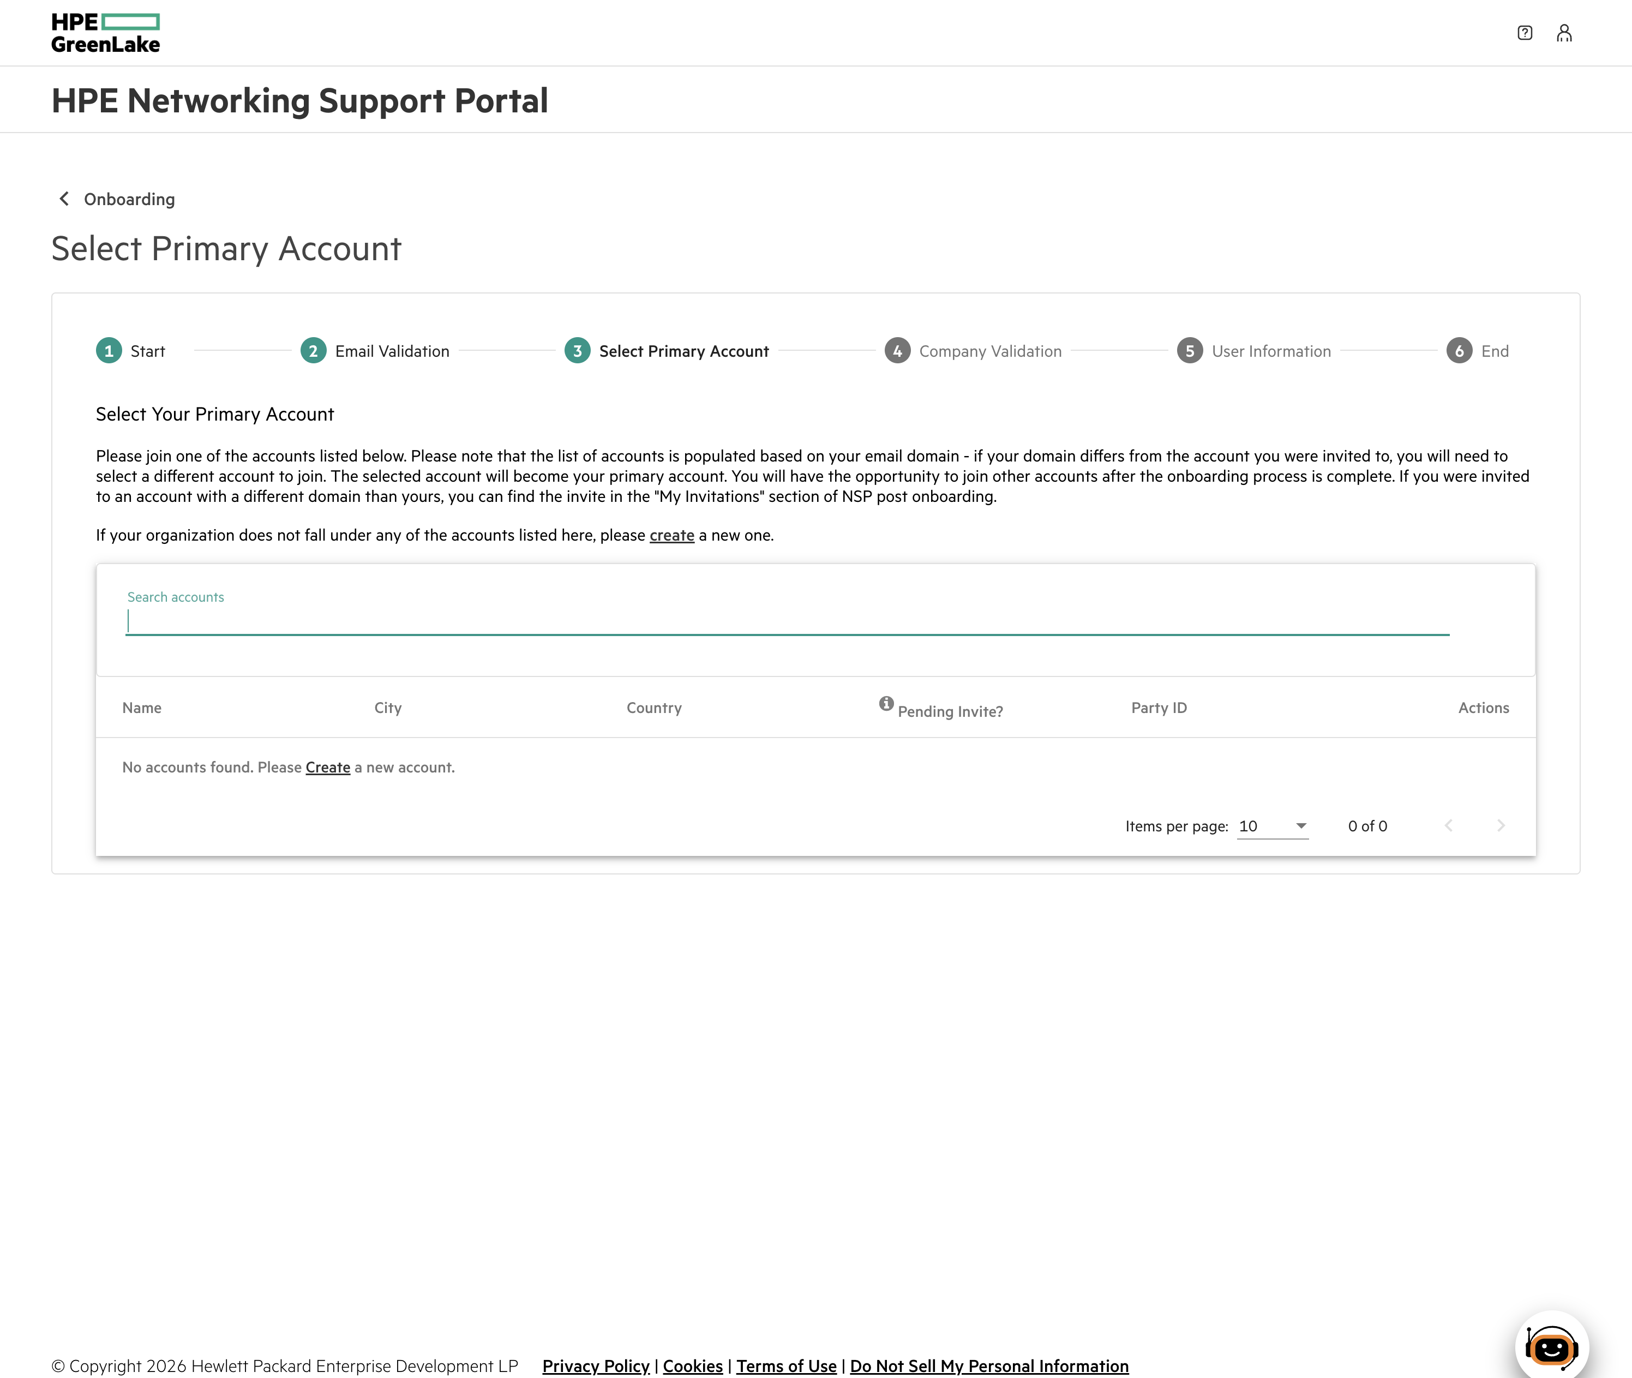Click Pending Invite info icon
This screenshot has height=1378, width=1632.
[885, 703]
